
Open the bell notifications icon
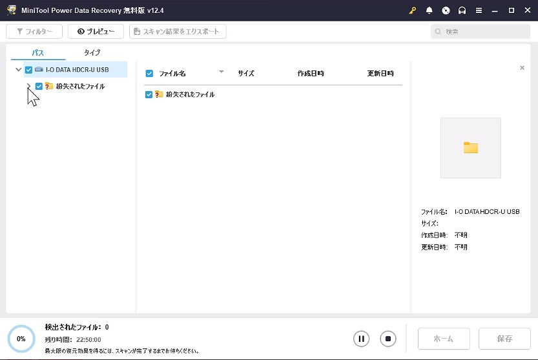(429, 10)
